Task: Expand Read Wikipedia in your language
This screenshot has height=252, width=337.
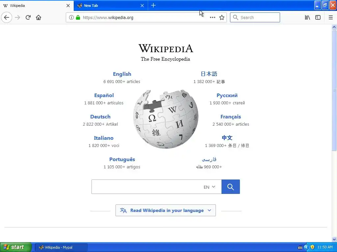Action: point(166,210)
